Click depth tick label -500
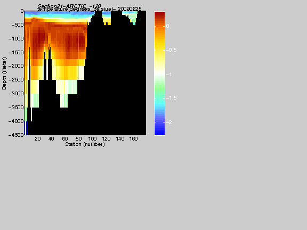The width and height of the screenshot is (307, 230). pyautogui.click(x=18, y=25)
